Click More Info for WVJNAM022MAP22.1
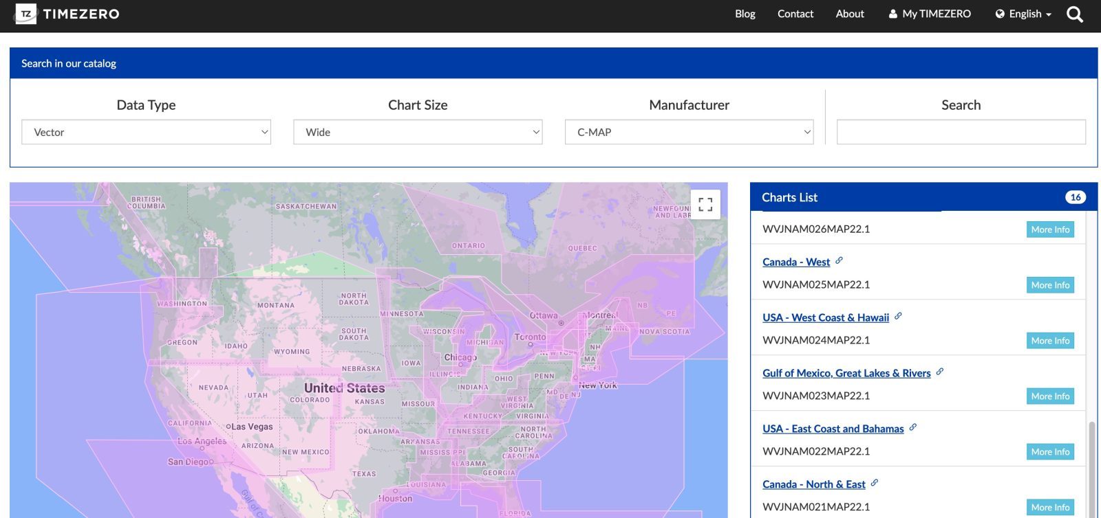The width and height of the screenshot is (1101, 518). click(1050, 452)
